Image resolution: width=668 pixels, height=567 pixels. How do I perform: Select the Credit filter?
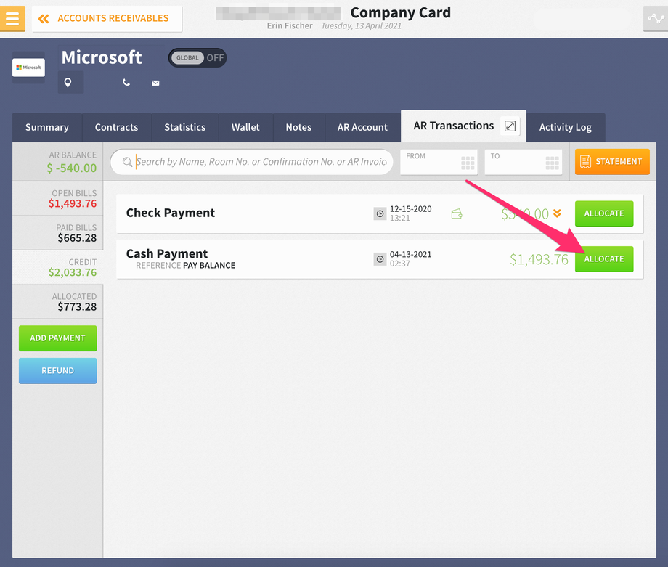57,267
